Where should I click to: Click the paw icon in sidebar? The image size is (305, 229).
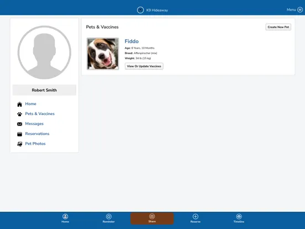tap(20, 114)
